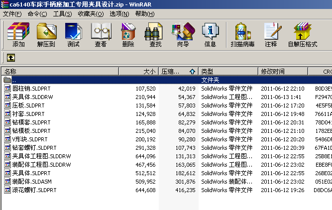Click size value 107,520
332x210 pixels.
click(x=145, y=89)
